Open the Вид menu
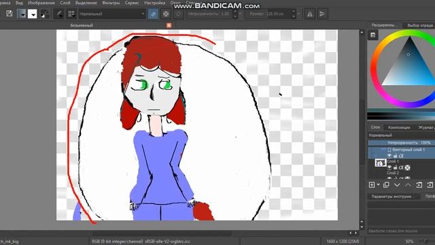This screenshot has height=245, width=435. tap(19, 3)
